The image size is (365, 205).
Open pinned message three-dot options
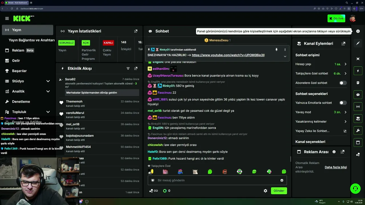click(x=285, y=50)
